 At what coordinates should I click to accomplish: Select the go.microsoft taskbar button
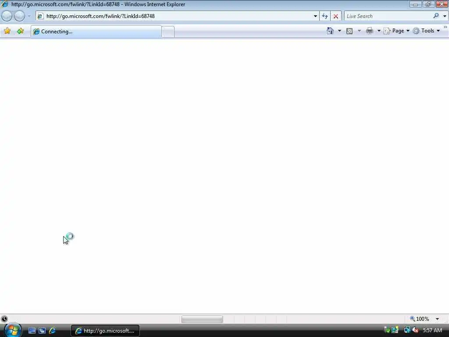(x=105, y=331)
